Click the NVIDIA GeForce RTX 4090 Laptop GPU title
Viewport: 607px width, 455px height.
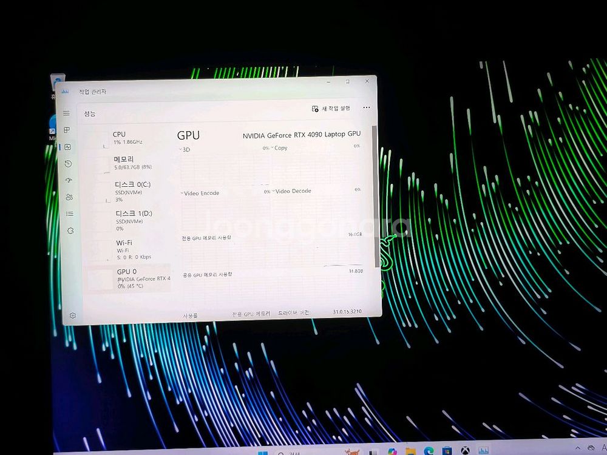[x=302, y=135]
